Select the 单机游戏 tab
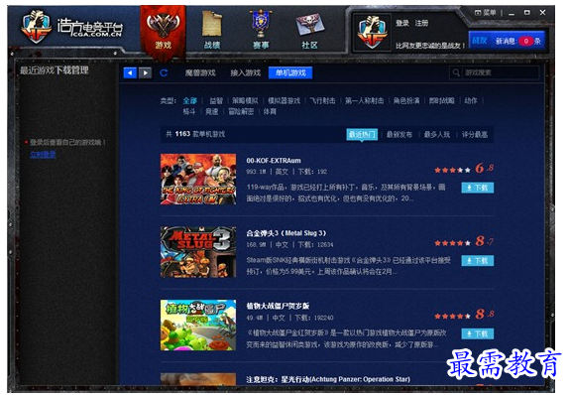The width and height of the screenshot is (570, 395). [x=290, y=72]
